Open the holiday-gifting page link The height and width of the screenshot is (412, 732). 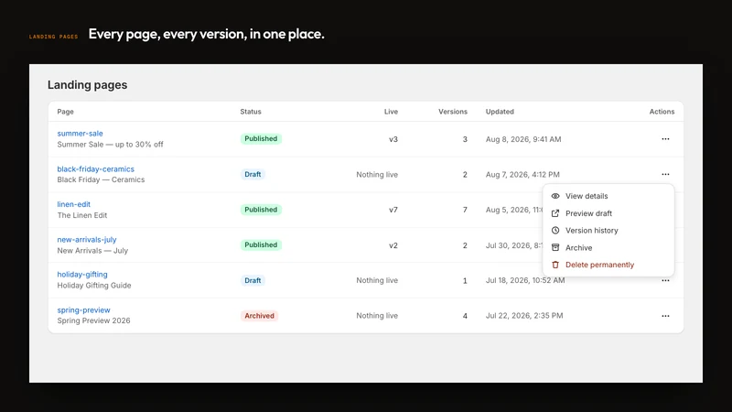[82, 274]
